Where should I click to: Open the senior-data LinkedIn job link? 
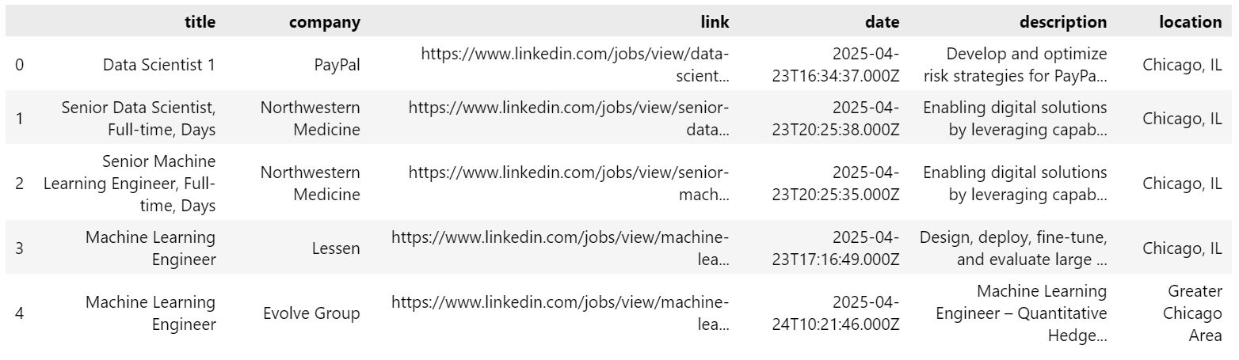coord(570,119)
